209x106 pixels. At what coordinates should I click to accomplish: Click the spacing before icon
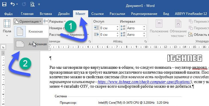pos(123,28)
